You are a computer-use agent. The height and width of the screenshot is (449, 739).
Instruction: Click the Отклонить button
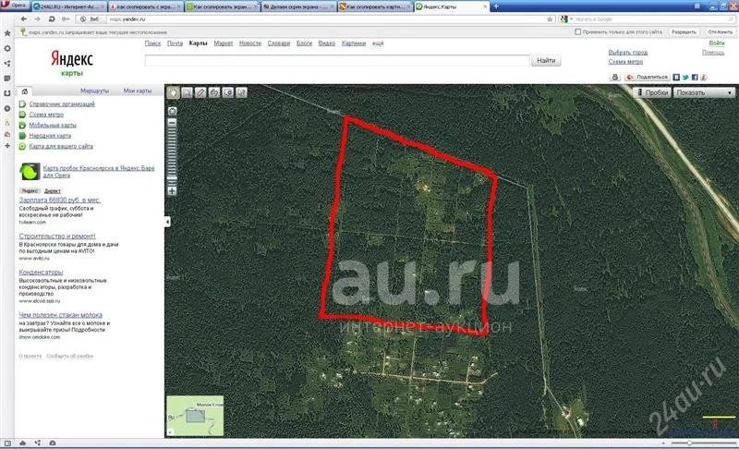(721, 32)
